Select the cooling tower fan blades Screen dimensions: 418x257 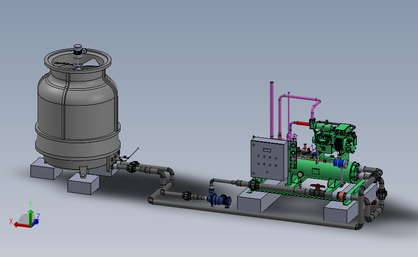pos(78,64)
